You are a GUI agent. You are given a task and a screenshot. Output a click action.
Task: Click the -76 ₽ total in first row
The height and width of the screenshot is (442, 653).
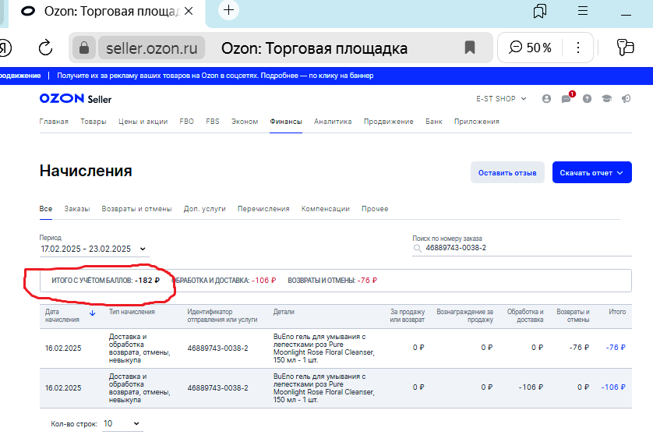[616, 348]
